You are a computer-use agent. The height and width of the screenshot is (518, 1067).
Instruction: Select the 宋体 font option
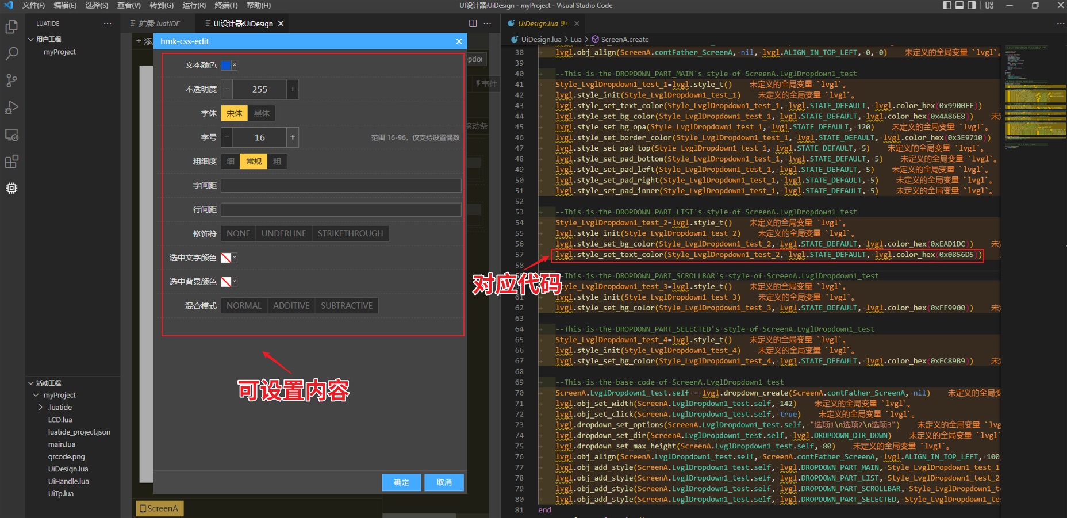coord(234,113)
